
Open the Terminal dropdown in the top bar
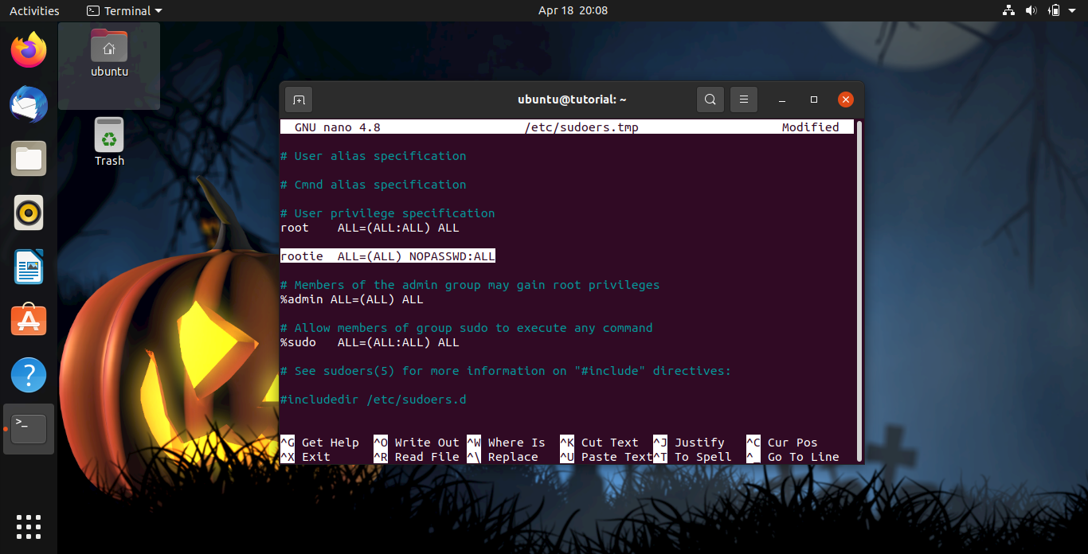123,10
